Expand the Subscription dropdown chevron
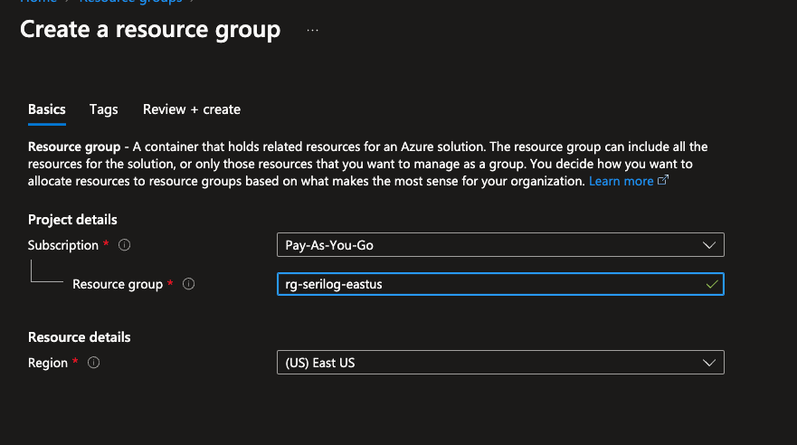This screenshot has height=445, width=797. [x=708, y=245]
